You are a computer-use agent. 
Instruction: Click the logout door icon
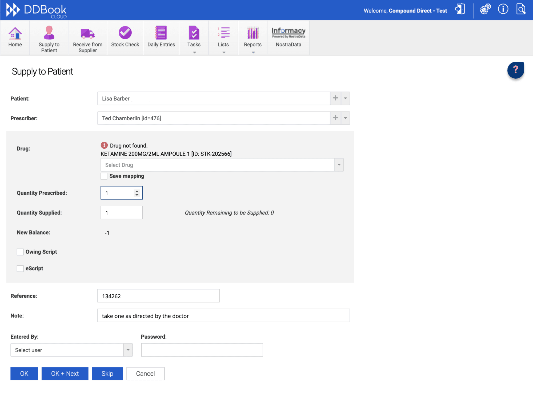pos(460,9)
